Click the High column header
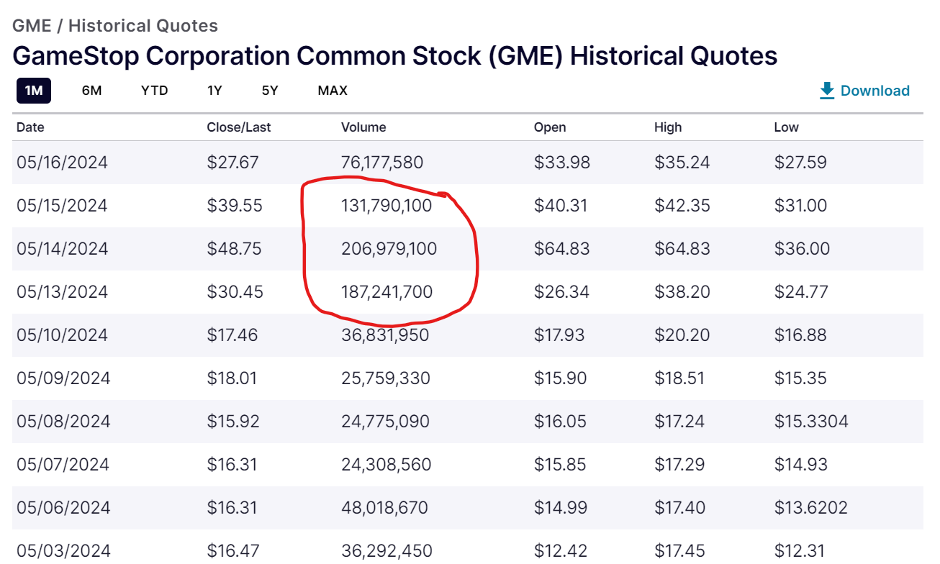 tap(668, 127)
